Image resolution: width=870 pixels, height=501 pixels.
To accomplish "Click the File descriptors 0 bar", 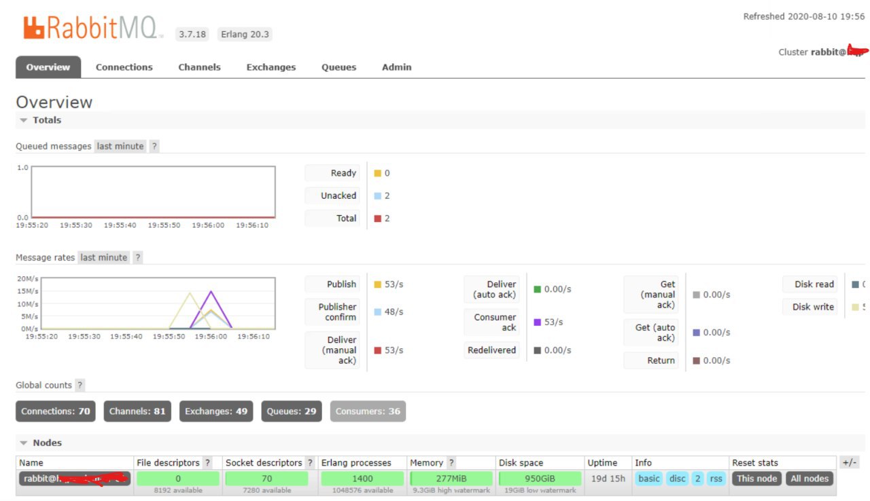I will [x=178, y=479].
